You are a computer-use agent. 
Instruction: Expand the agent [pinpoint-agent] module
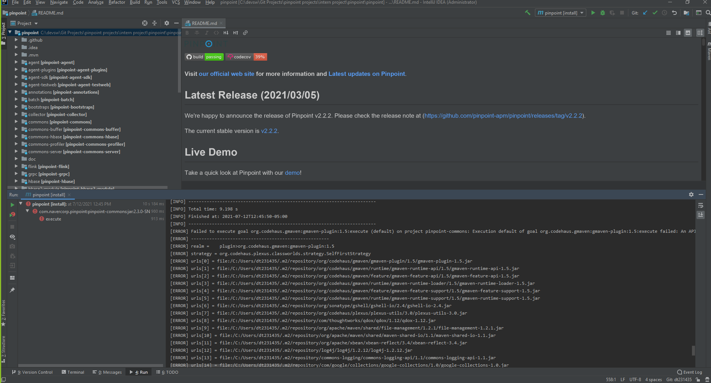16,62
